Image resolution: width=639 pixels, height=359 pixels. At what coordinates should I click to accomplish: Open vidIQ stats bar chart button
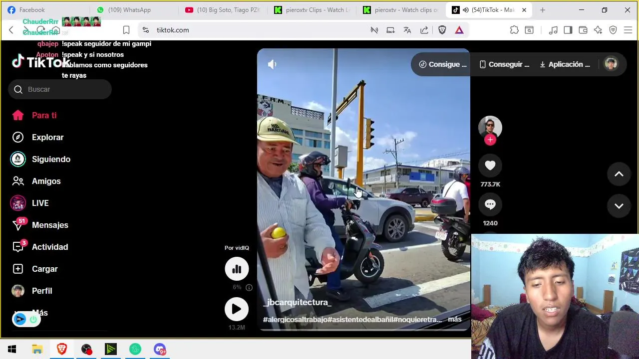point(237,269)
